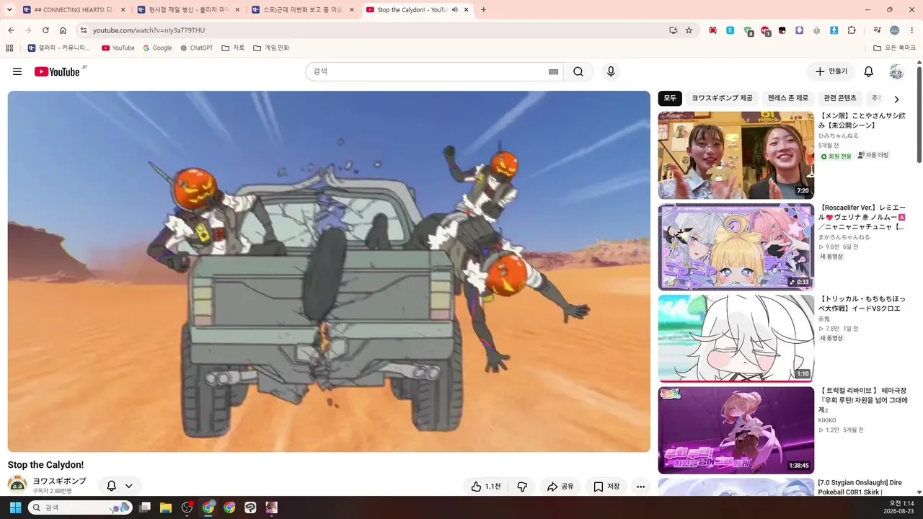Screen dimensions: 923x519
Task: Click the purple download-arrow extension
Action: pyautogui.click(x=800, y=30)
